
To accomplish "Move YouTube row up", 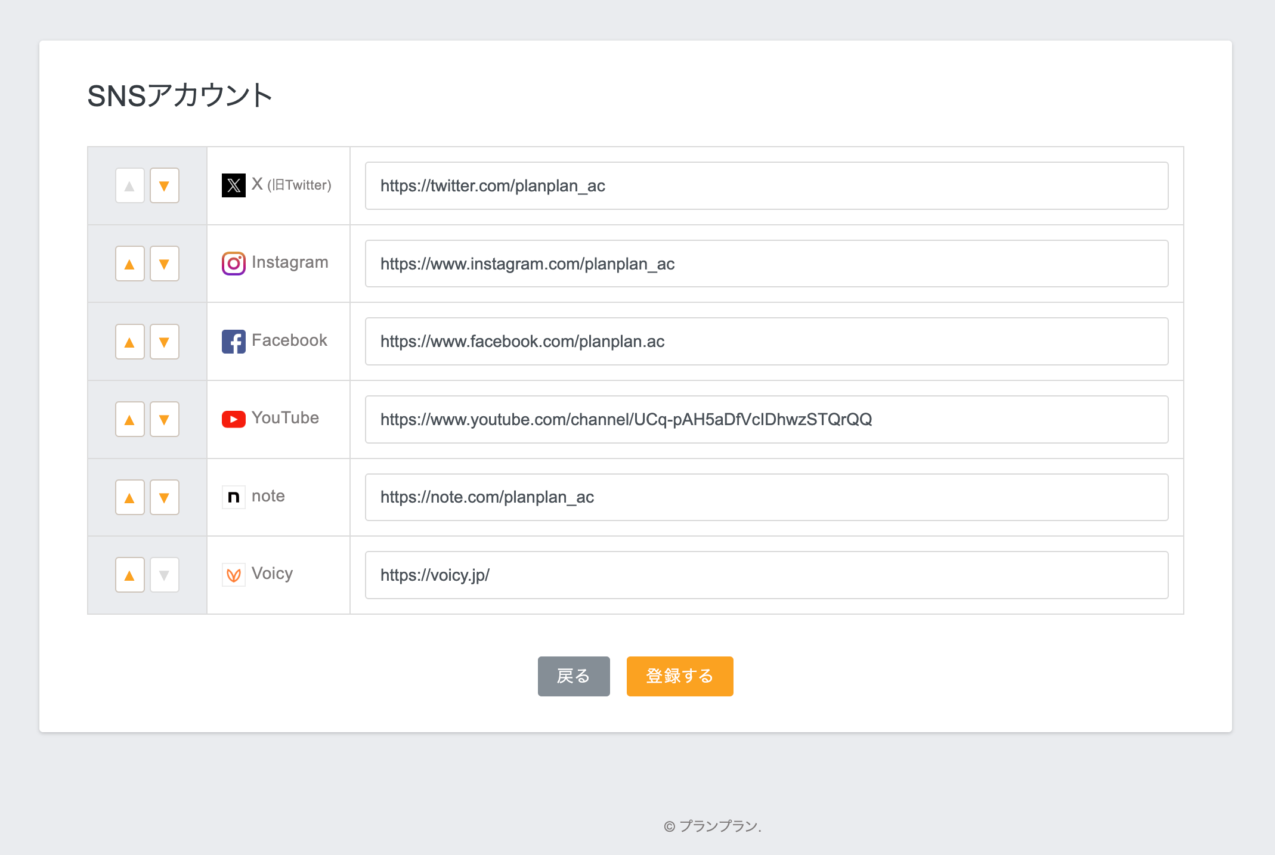I will [129, 419].
